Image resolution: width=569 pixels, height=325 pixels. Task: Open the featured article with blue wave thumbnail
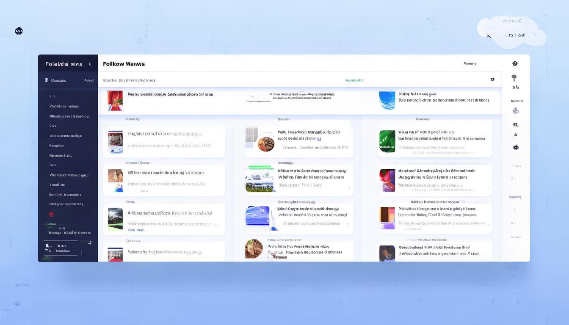(x=387, y=100)
